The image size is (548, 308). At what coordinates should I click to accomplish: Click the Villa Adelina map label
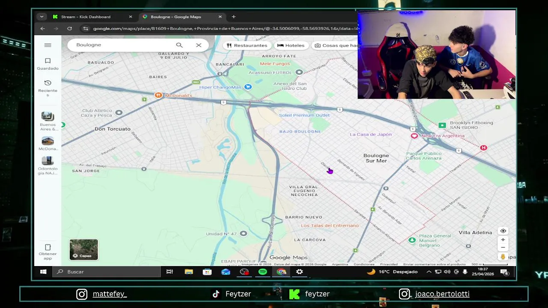point(475,232)
